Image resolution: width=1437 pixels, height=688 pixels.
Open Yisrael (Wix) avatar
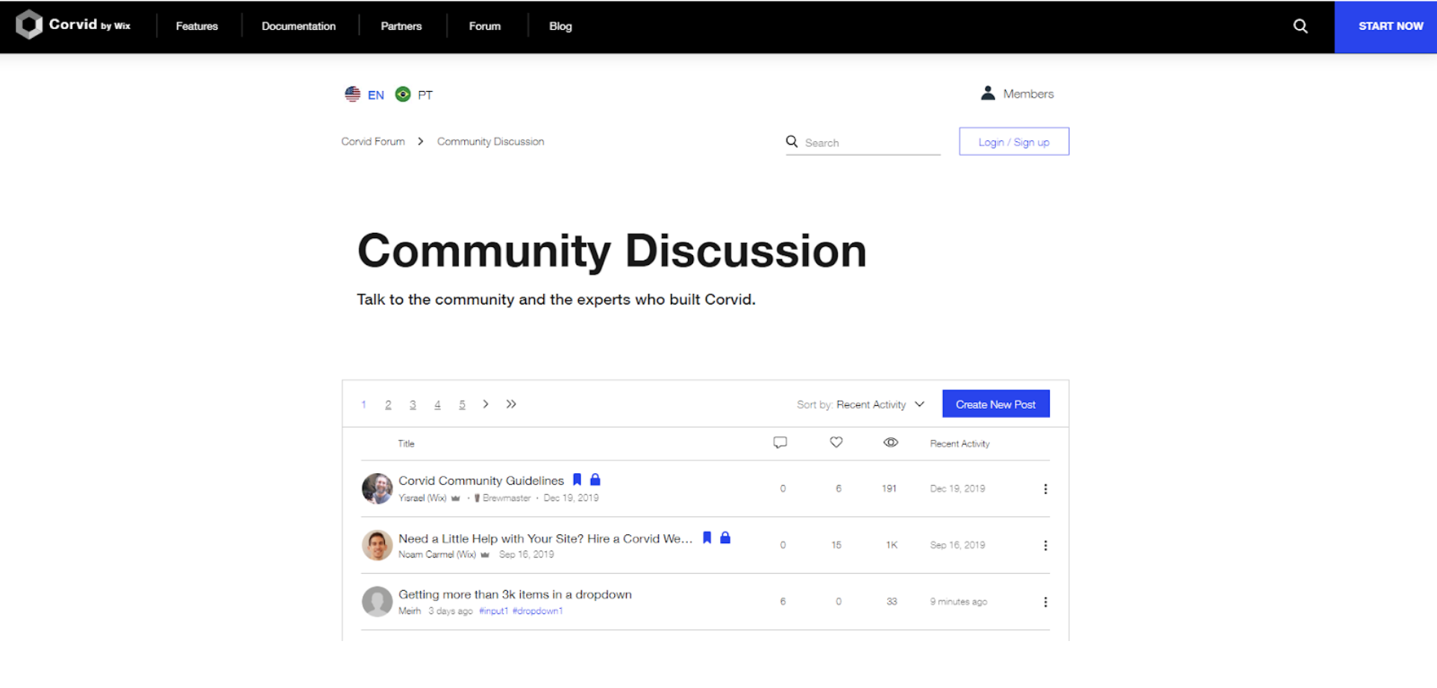coord(378,489)
